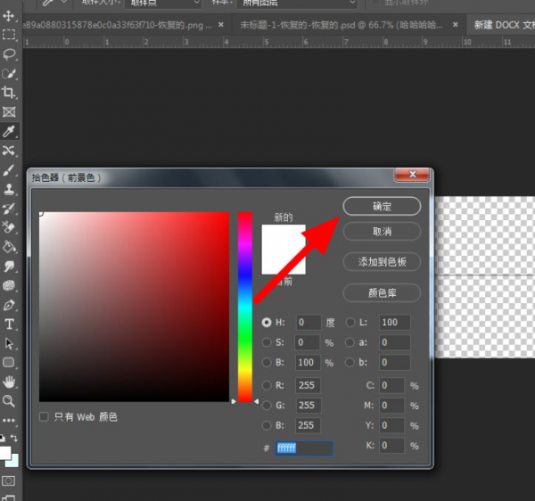Open the sample layers dropdown

point(297,3)
